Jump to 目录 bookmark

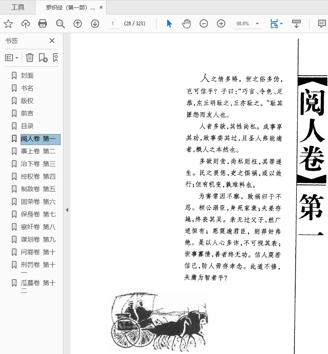[x=27, y=126]
